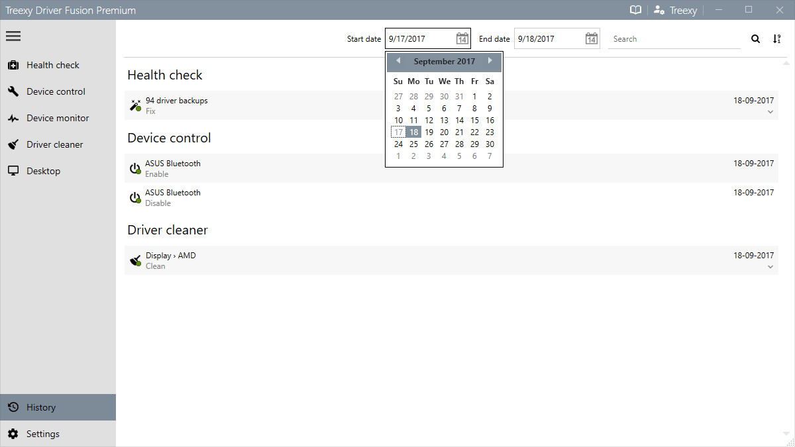Open the documentation book icon in titlebar
795x447 pixels.
click(634, 10)
